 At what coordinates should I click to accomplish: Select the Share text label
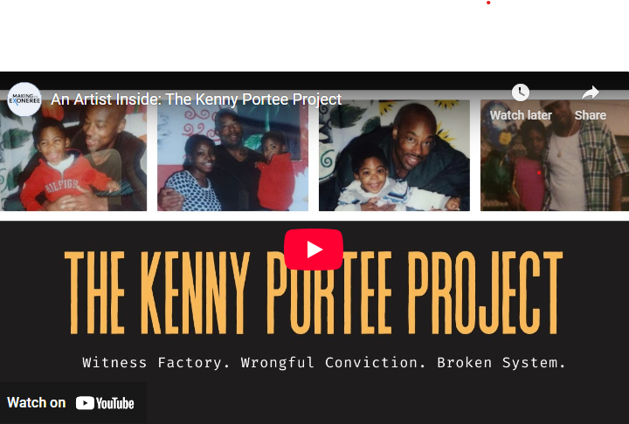coord(590,115)
